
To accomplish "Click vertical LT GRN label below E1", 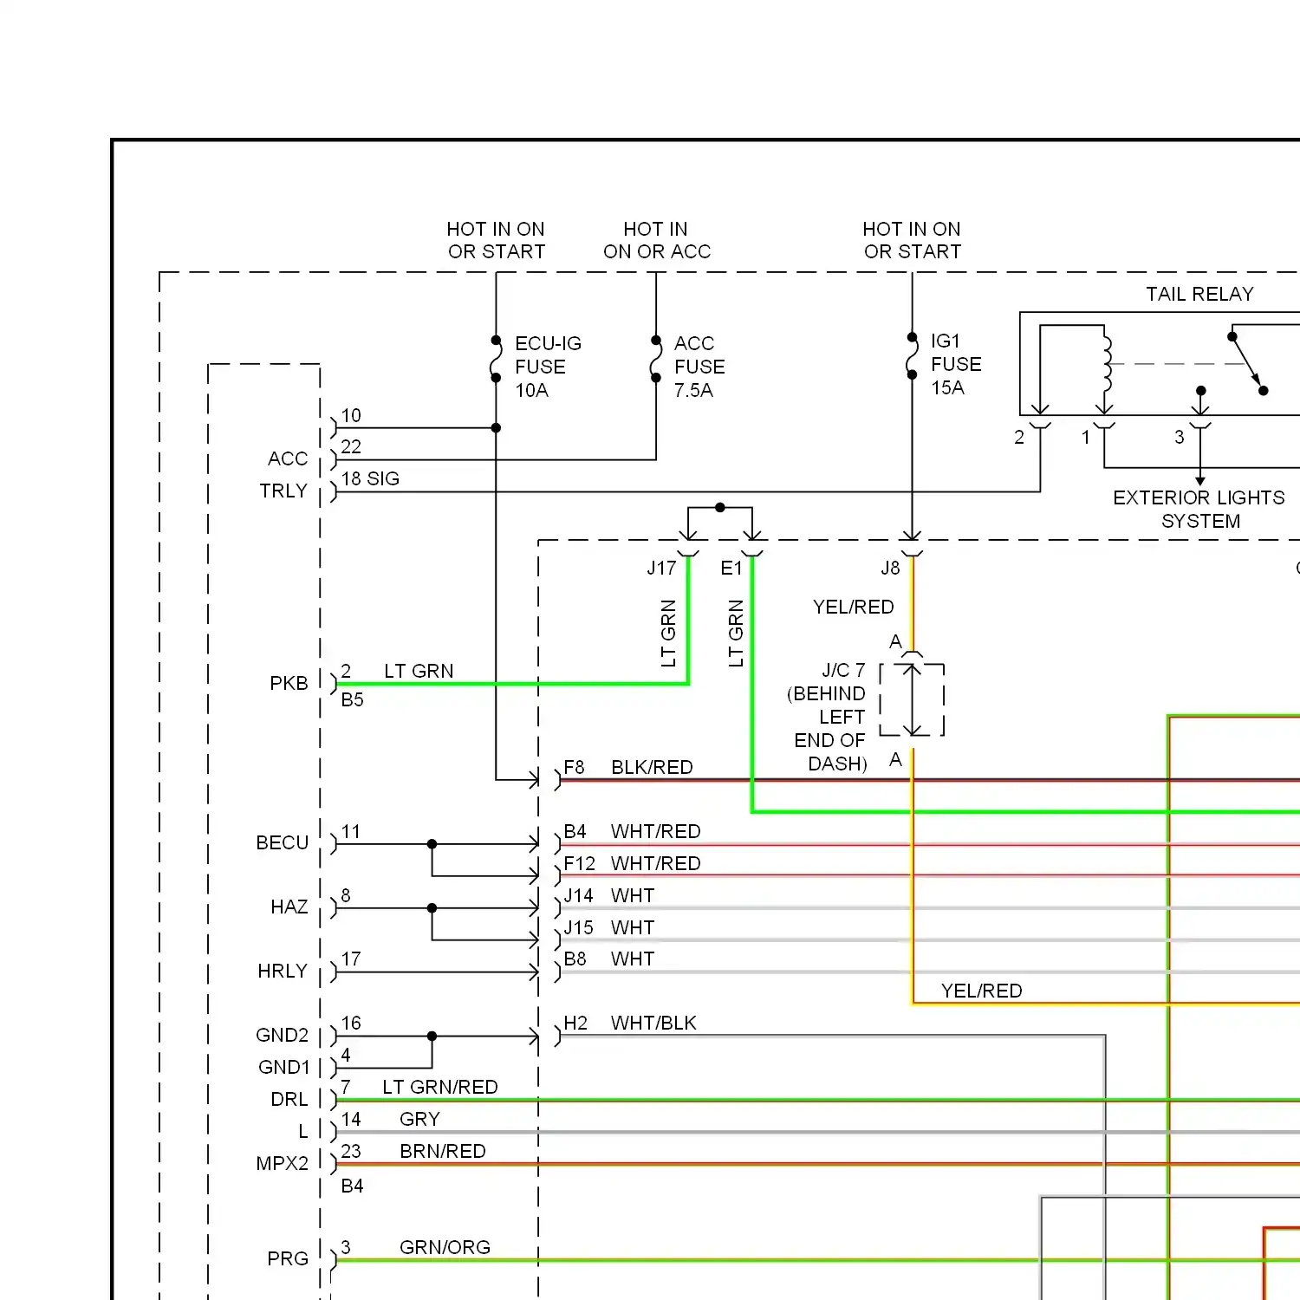I will pyautogui.click(x=736, y=634).
